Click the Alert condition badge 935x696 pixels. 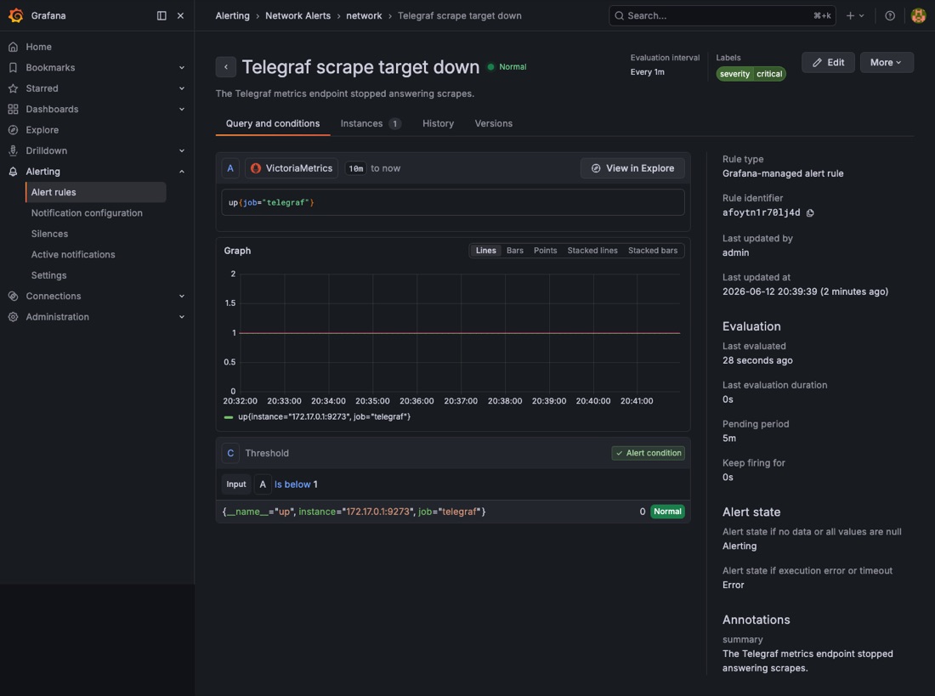(649, 453)
